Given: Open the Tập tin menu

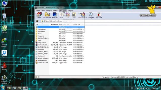Looking at the screenshot, I should click(38, 10).
